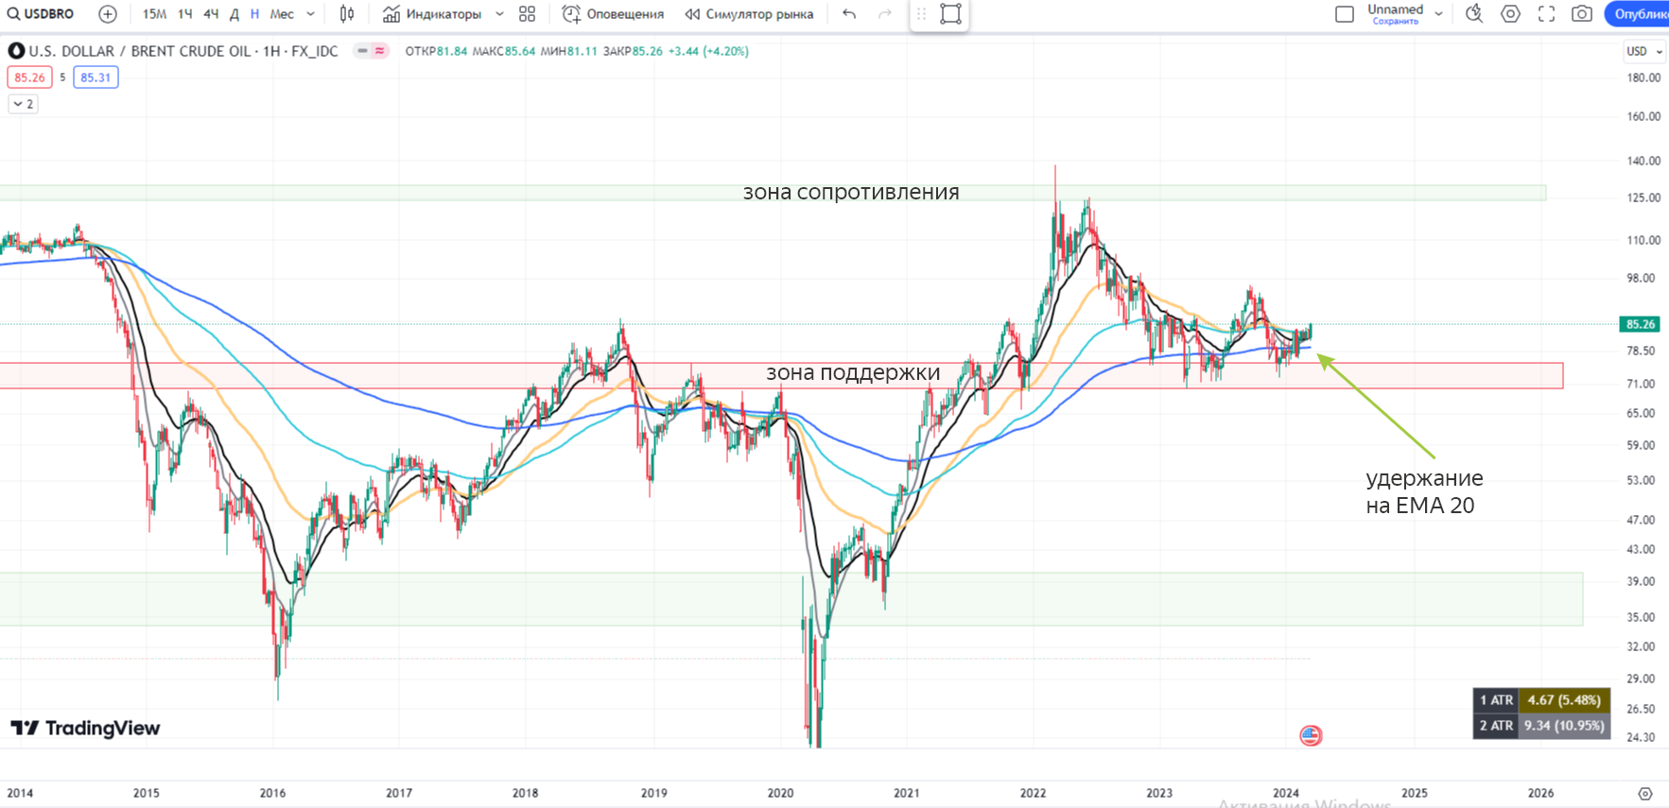Click the blue 85.31 buy price box

coord(96,77)
